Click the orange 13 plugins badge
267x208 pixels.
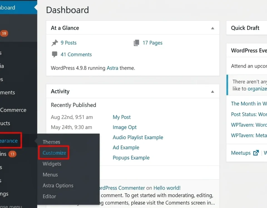tap(12, 154)
